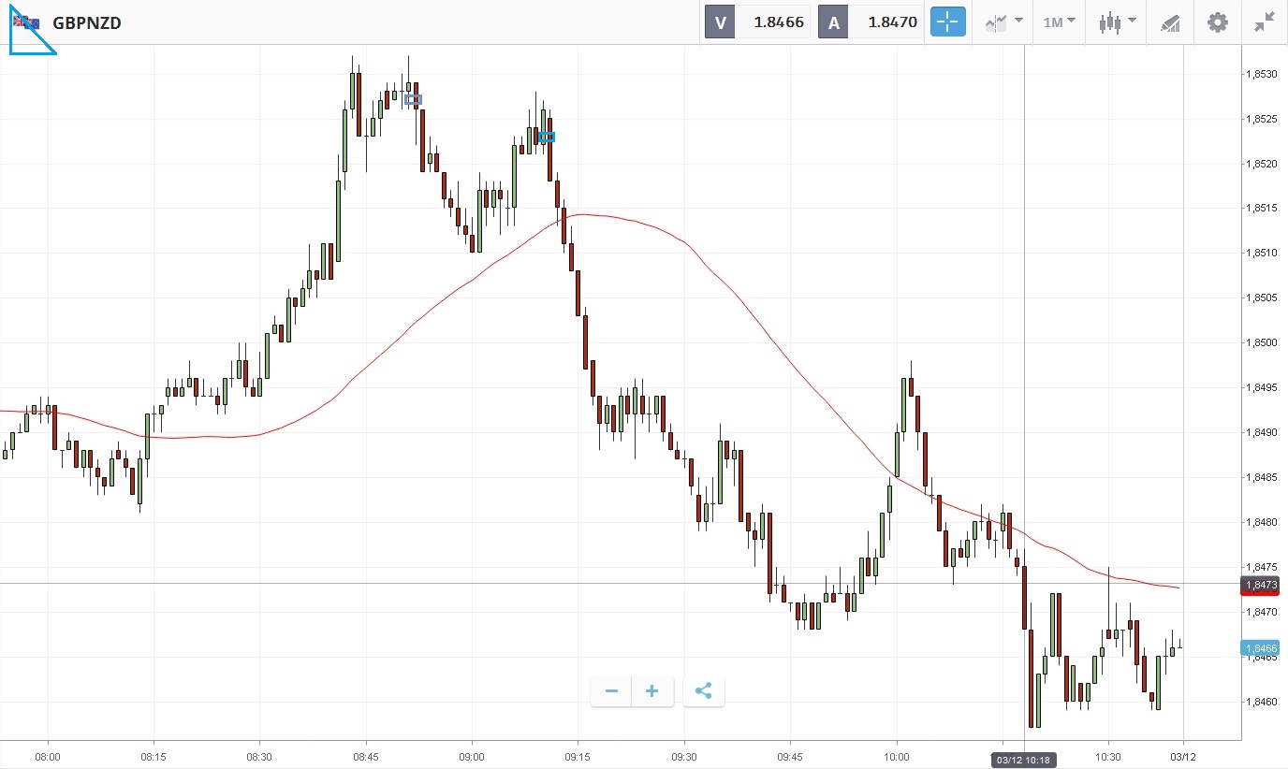Open chart settings gear icon

coord(1217,22)
